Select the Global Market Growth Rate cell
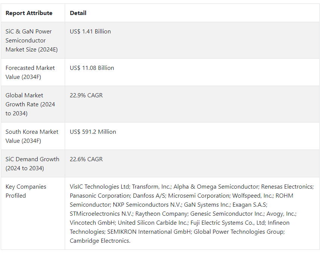The image size is (320, 254). (33, 104)
